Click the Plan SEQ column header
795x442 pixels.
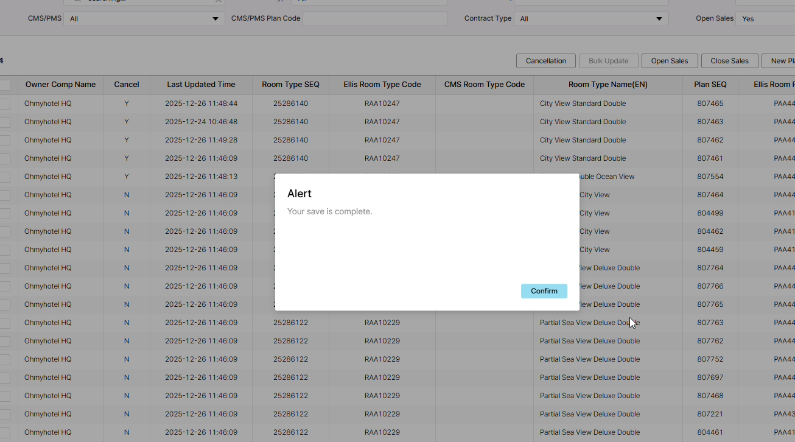(710, 85)
